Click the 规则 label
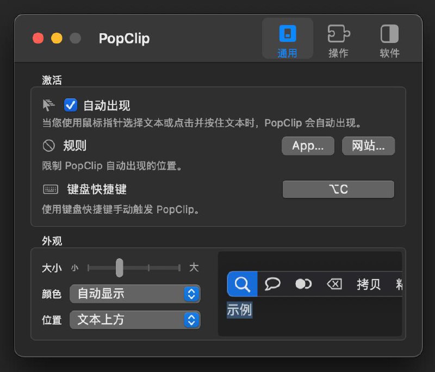Screen dimensions: 435x372 coord(75,146)
